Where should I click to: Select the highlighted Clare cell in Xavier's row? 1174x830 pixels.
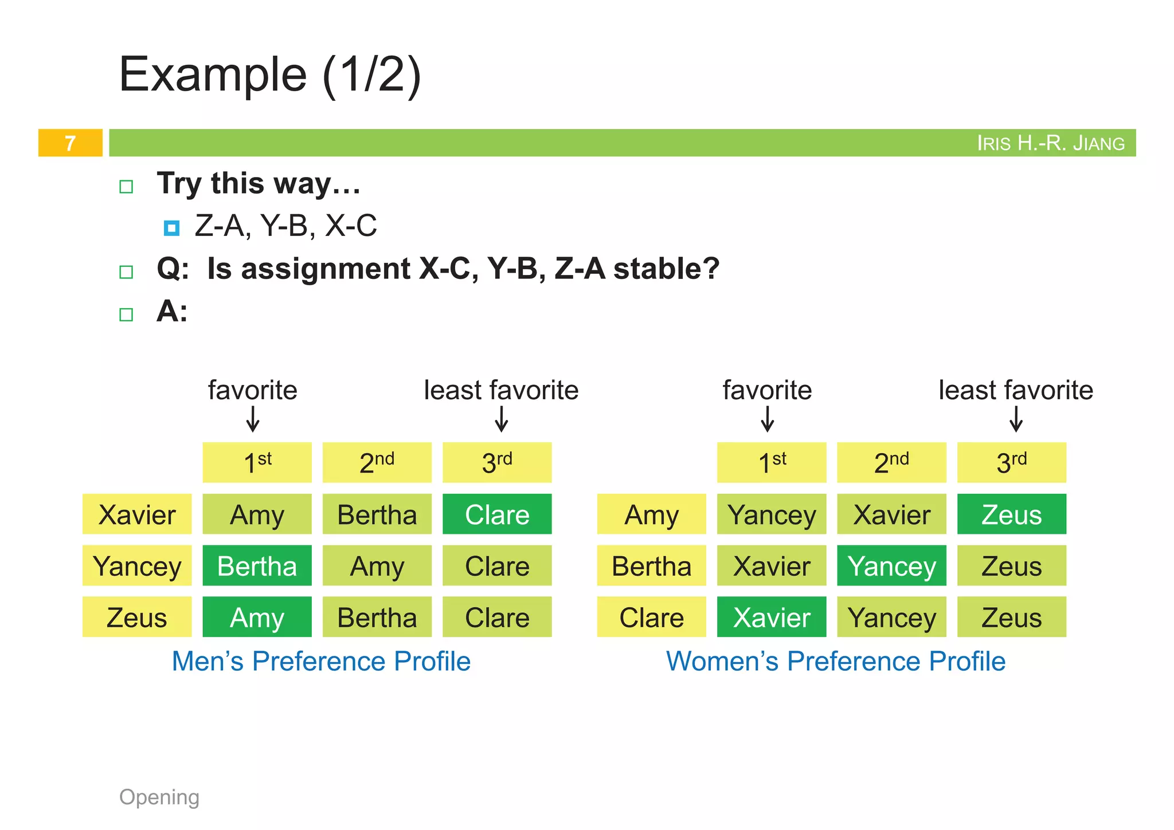497,514
